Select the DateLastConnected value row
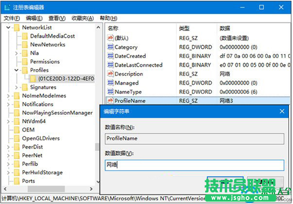 point(138,65)
